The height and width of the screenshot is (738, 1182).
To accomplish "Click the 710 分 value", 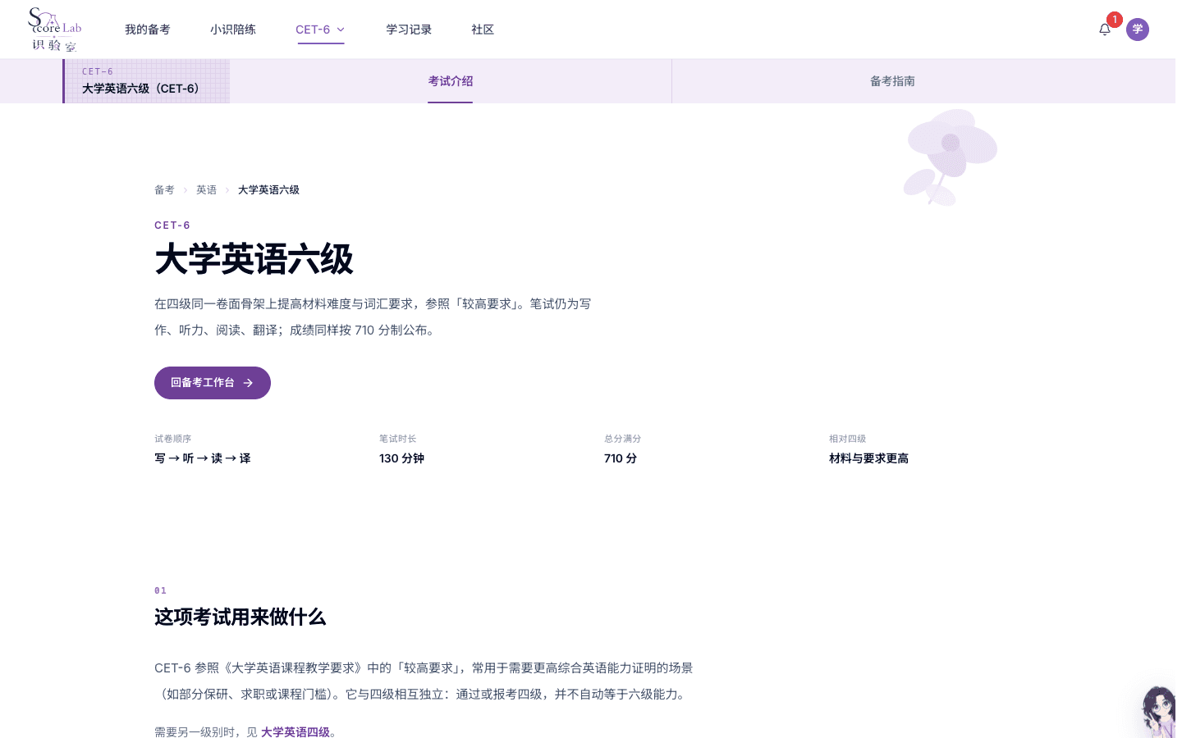I will pos(621,458).
